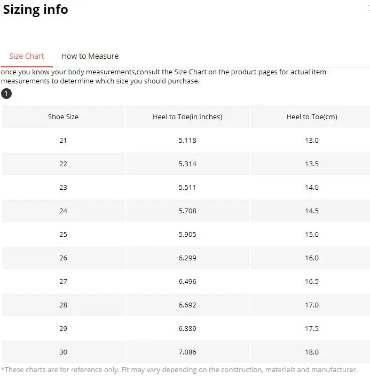The image size is (370, 386).
Task: Click the body measurements instruction paragraph
Action: [163, 76]
